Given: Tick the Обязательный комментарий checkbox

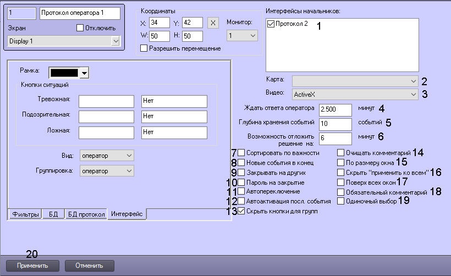Looking at the screenshot, I should point(341,192).
